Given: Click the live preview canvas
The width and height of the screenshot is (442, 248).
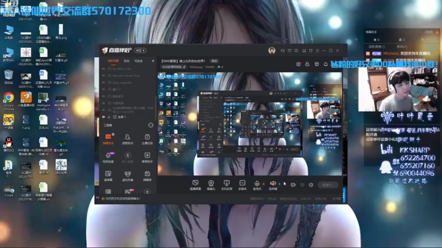Looking at the screenshot, I should pyautogui.click(x=250, y=123).
